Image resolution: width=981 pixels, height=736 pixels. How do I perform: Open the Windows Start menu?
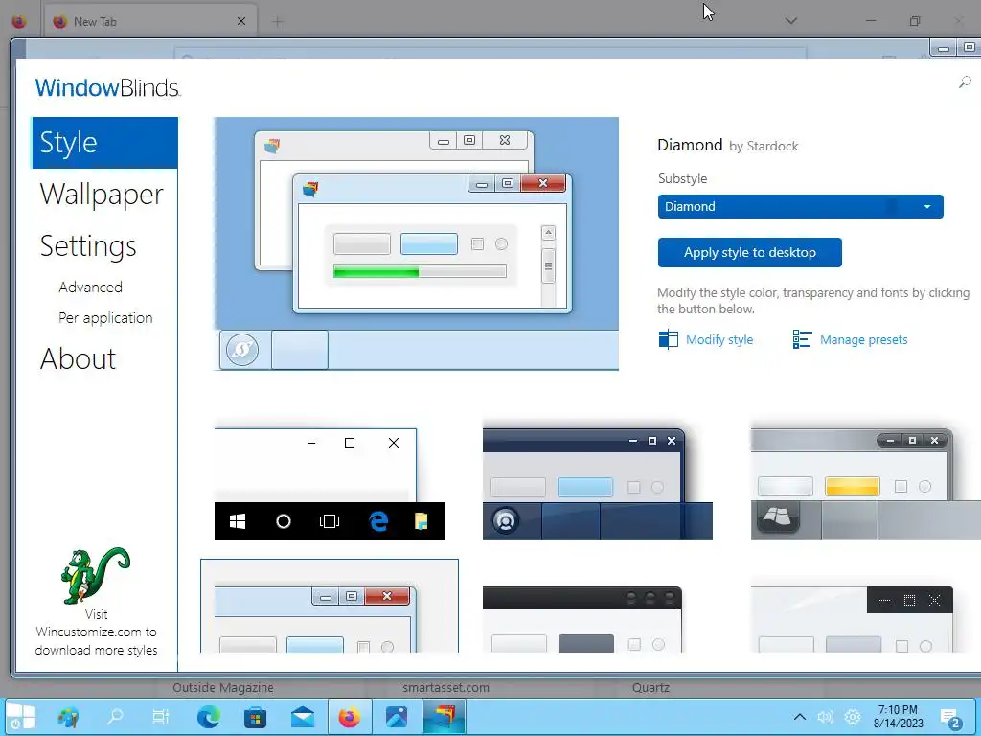[21, 717]
